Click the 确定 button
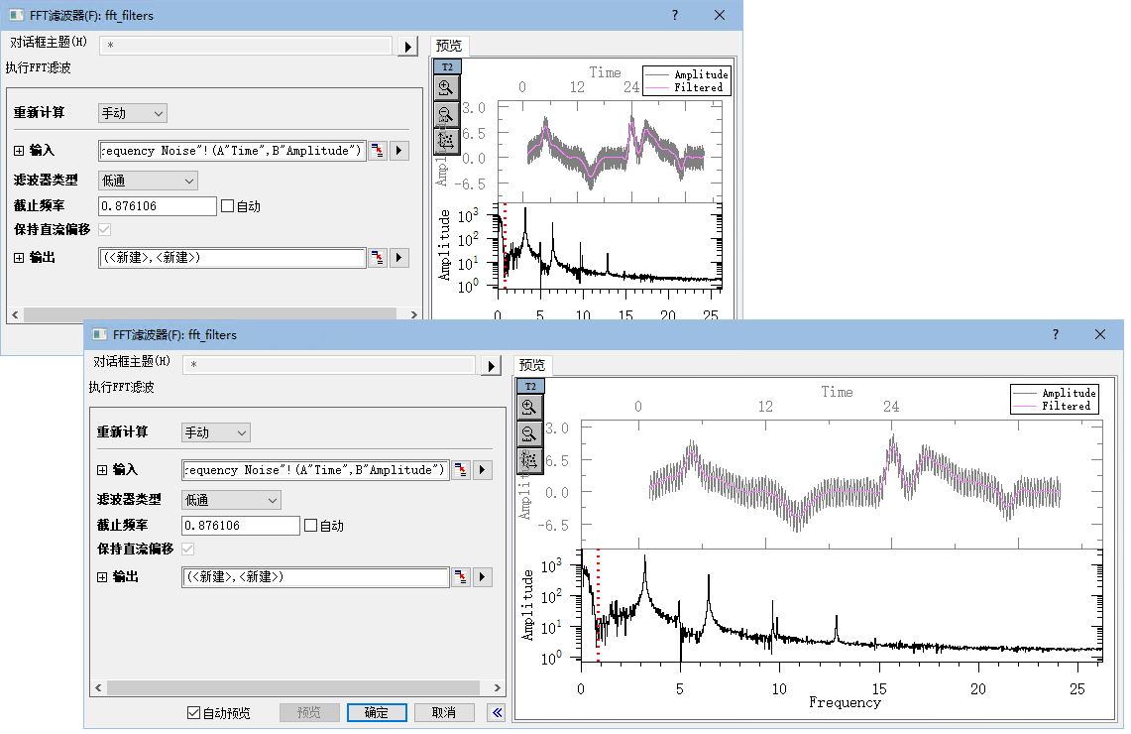 377,713
